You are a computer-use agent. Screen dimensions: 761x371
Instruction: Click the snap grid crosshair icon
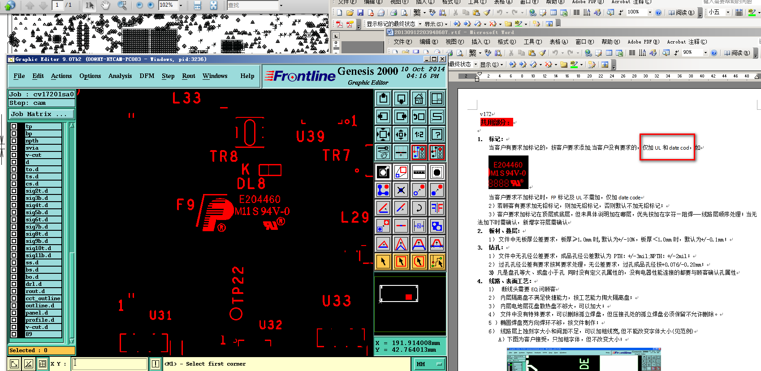click(x=401, y=152)
